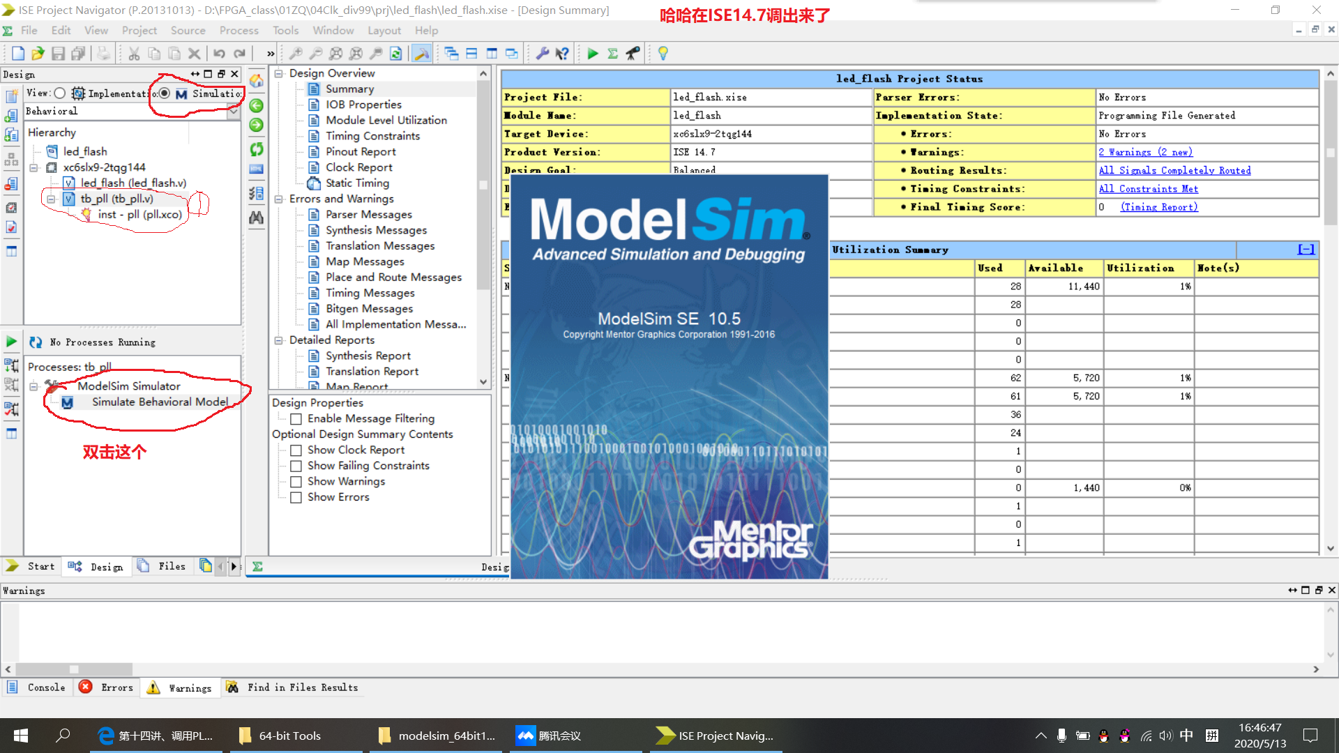Collapse Errors and Warnings section
Image resolution: width=1339 pixels, height=753 pixels.
pos(278,199)
